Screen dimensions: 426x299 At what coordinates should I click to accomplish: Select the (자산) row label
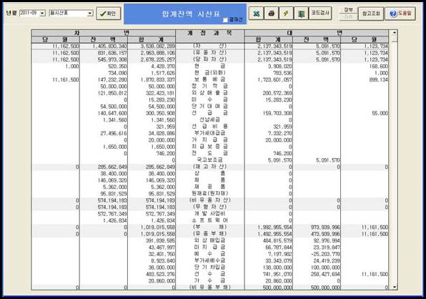209,46
